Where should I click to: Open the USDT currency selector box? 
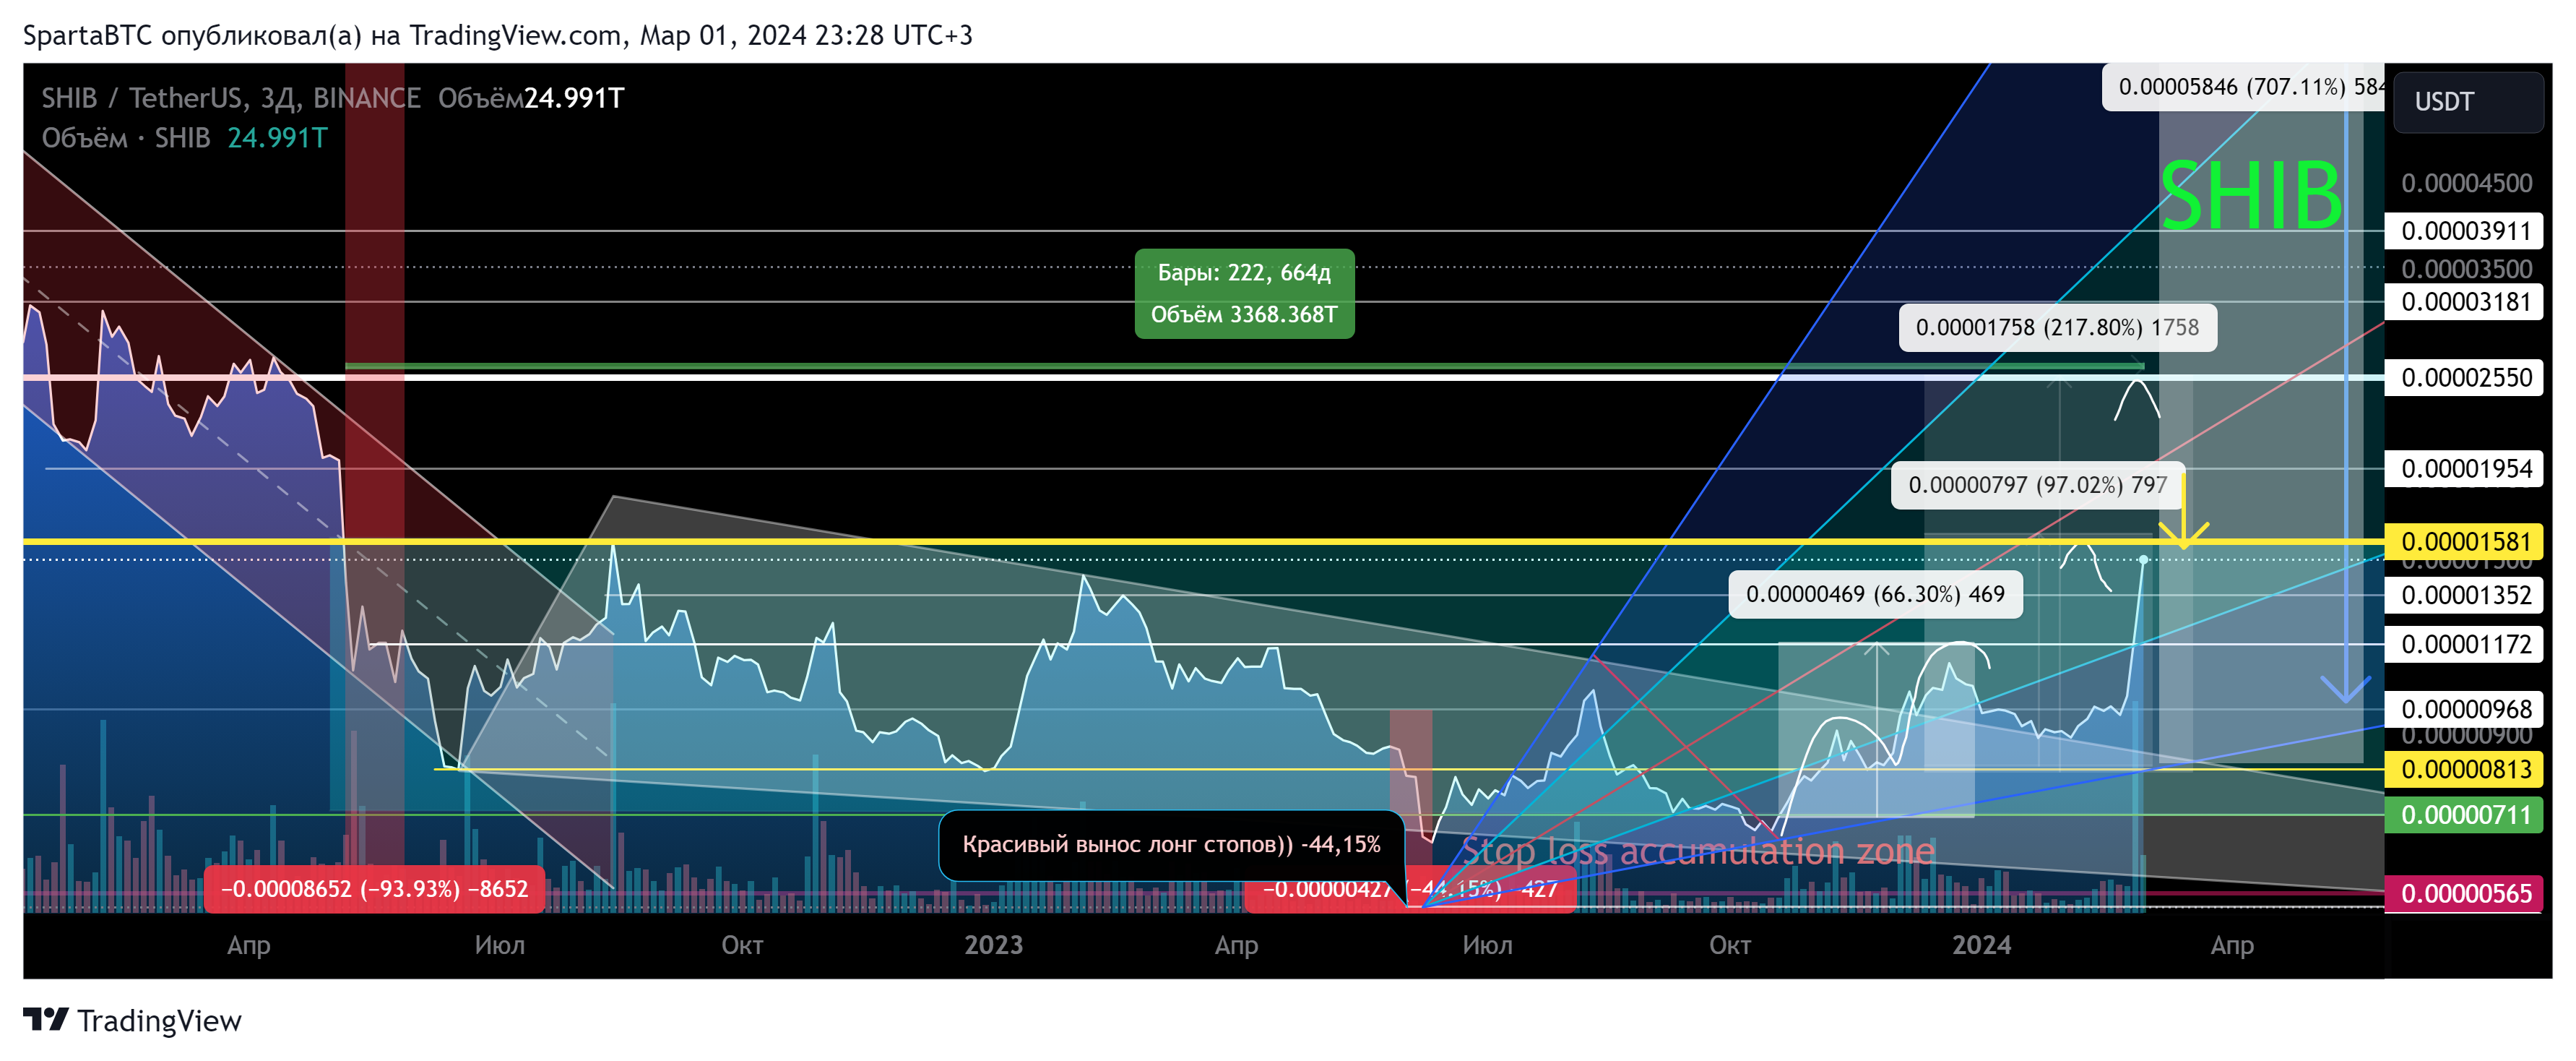point(2467,101)
